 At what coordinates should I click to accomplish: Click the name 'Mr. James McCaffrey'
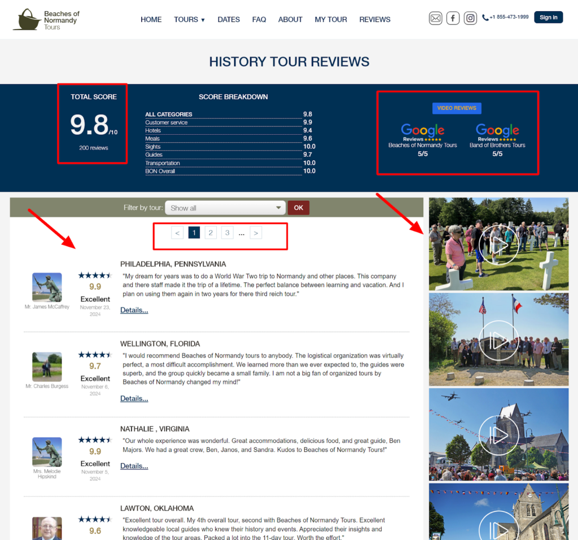[47, 306]
